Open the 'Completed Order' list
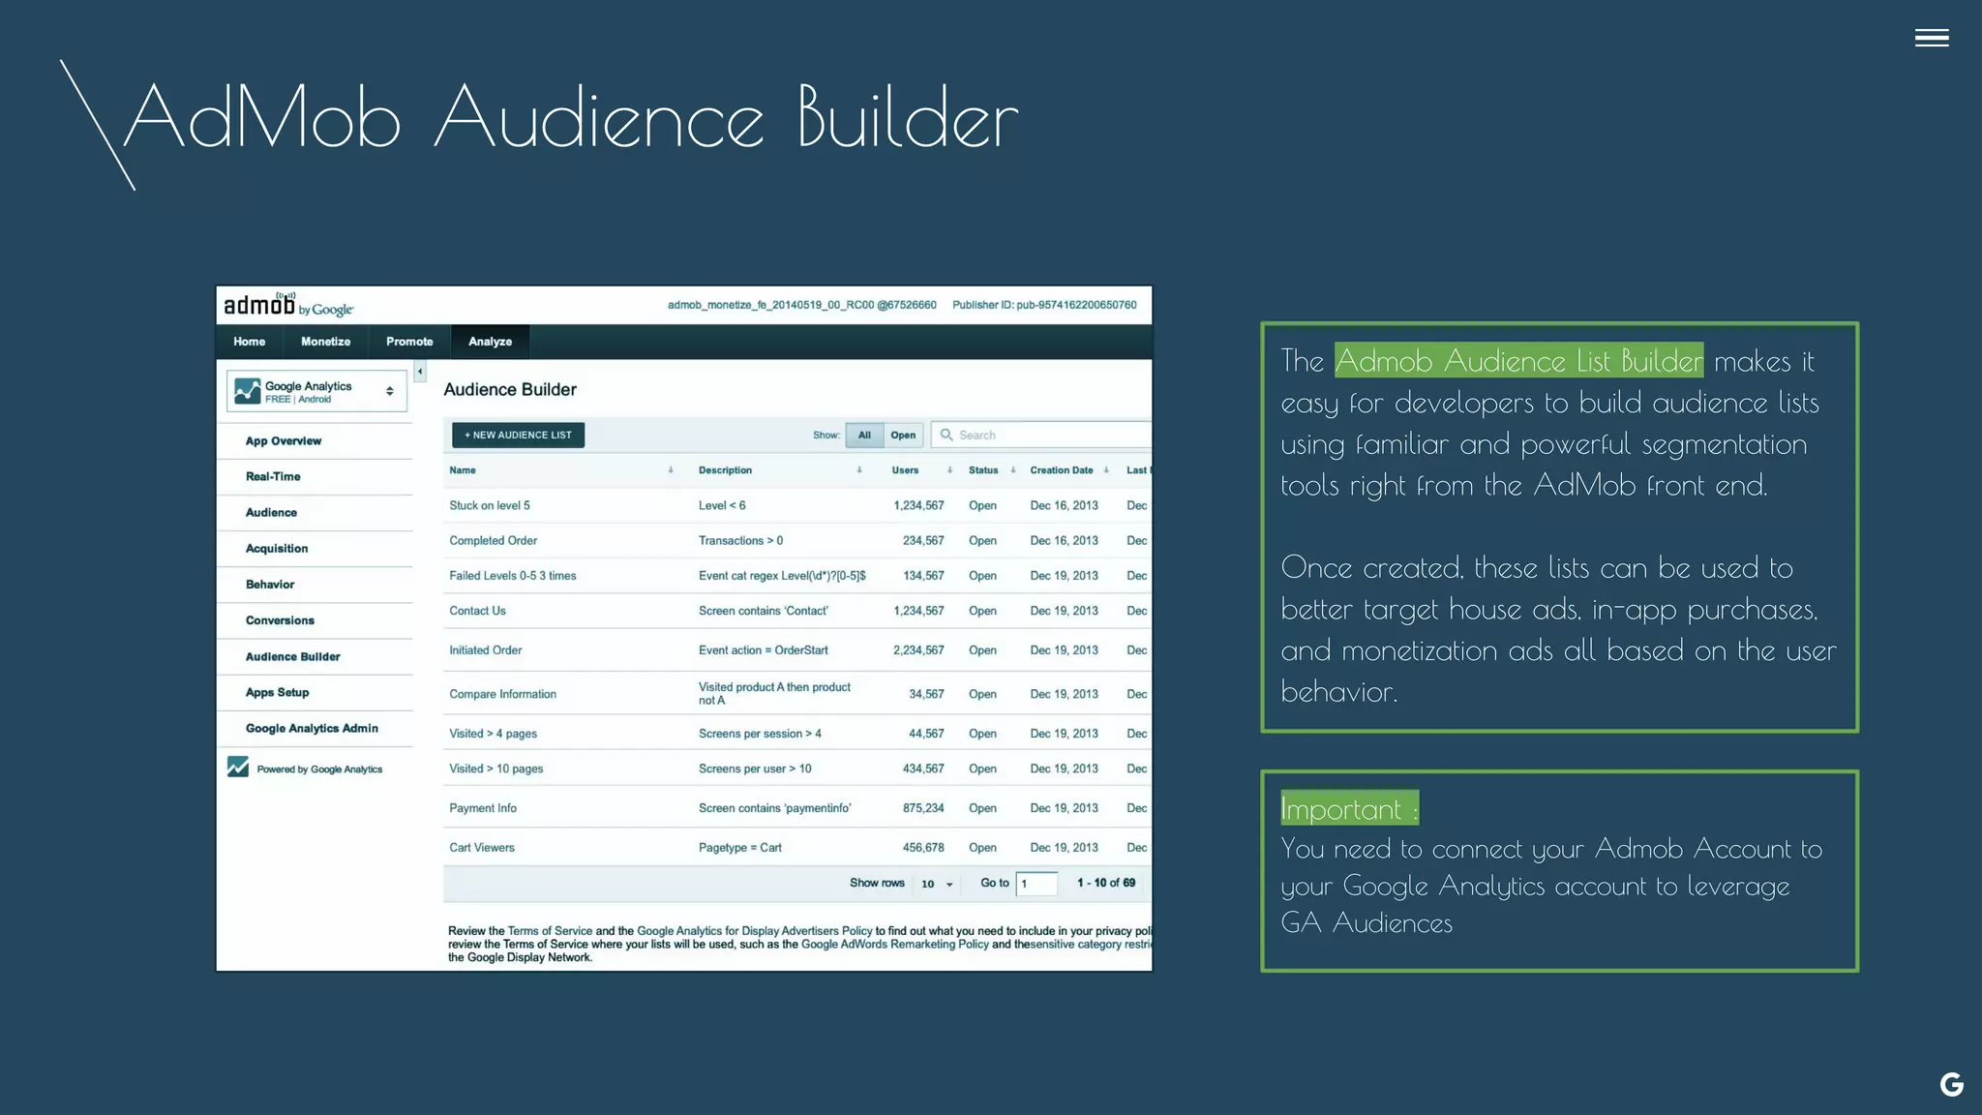This screenshot has width=1982, height=1115. 493,541
